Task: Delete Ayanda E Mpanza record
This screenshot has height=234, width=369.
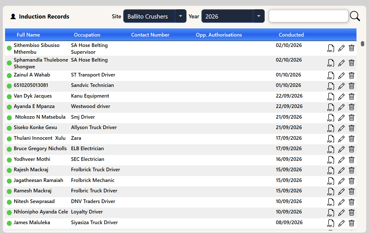Action: 352,107
